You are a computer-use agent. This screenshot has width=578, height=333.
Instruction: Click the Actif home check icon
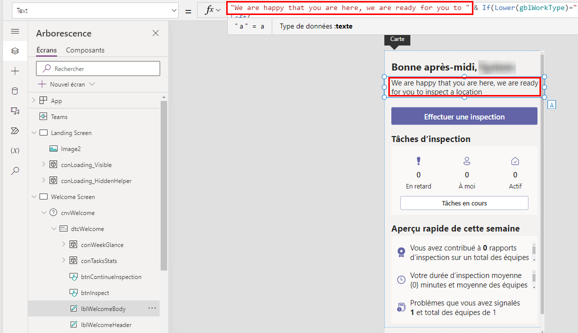coord(515,161)
